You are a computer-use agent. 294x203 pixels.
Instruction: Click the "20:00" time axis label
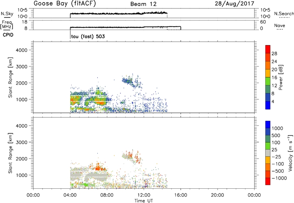(x=217, y=195)
